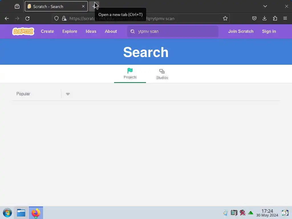Open the Create link in Scratch navbar
Image resolution: width=292 pixels, height=219 pixels.
(47, 31)
